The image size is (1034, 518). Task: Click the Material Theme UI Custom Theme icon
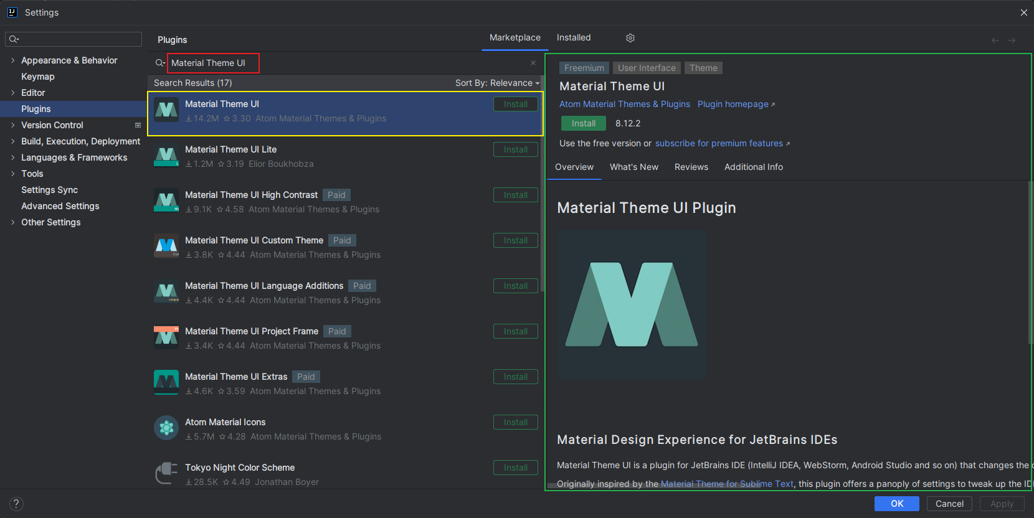pos(166,247)
